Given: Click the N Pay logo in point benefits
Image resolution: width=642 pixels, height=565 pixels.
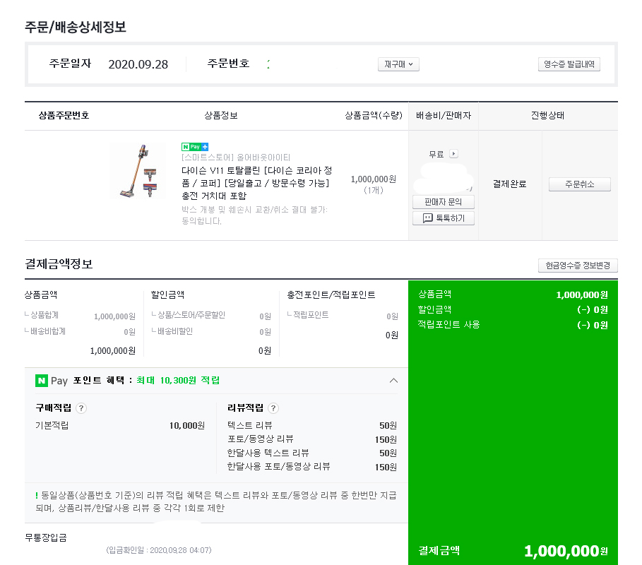Looking at the screenshot, I should point(52,381).
